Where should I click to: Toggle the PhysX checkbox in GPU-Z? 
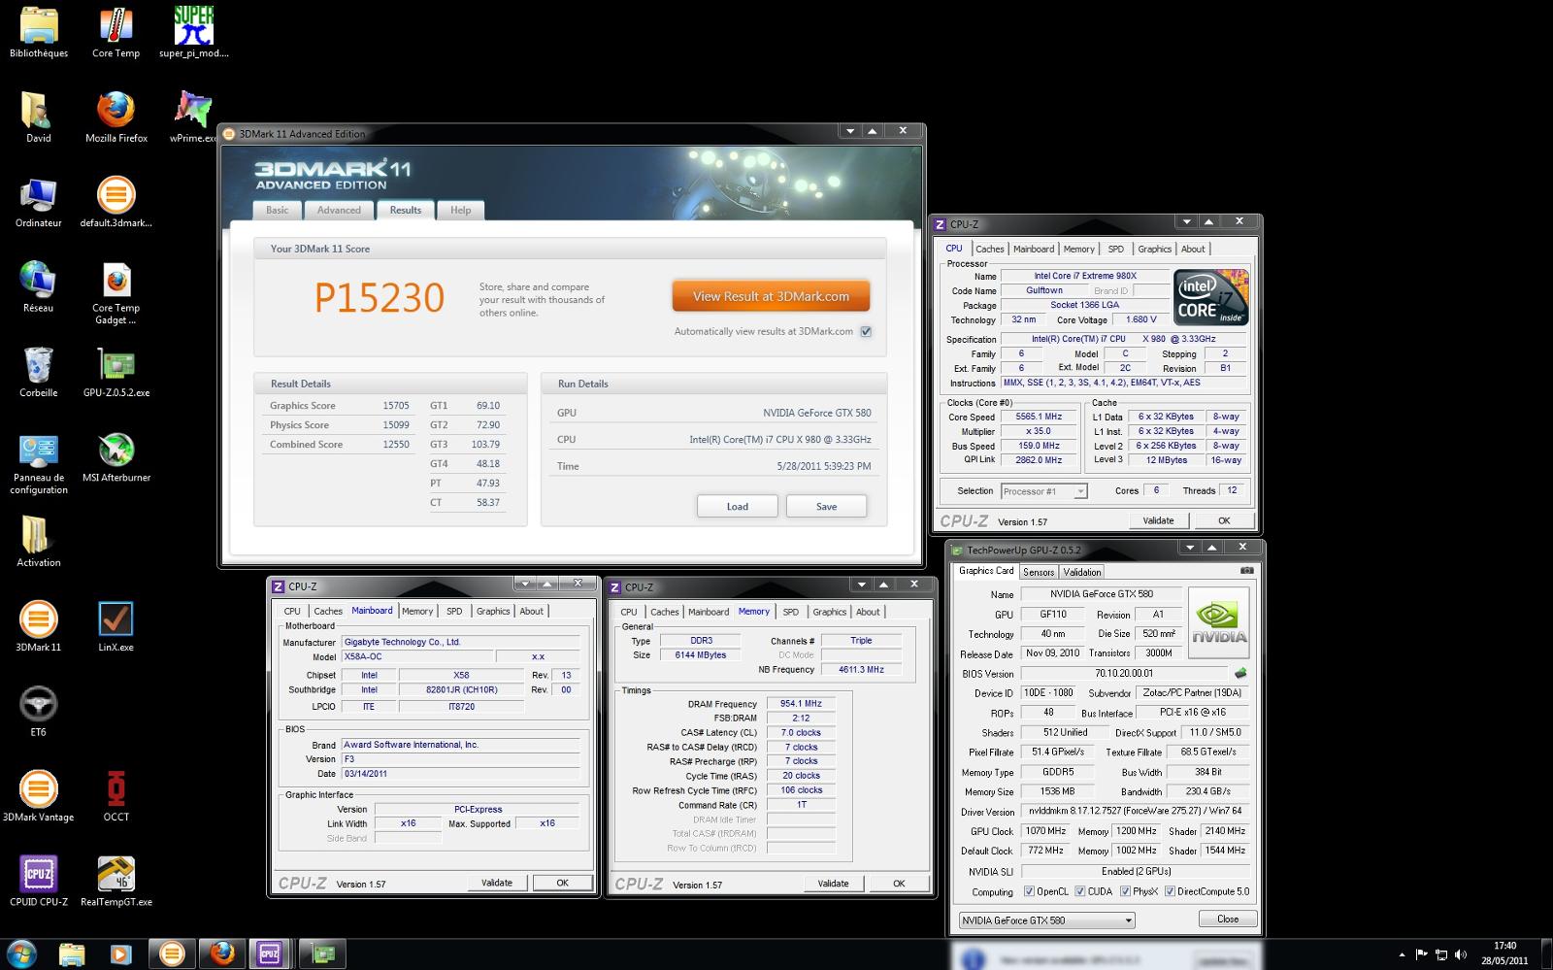[x=1125, y=891]
